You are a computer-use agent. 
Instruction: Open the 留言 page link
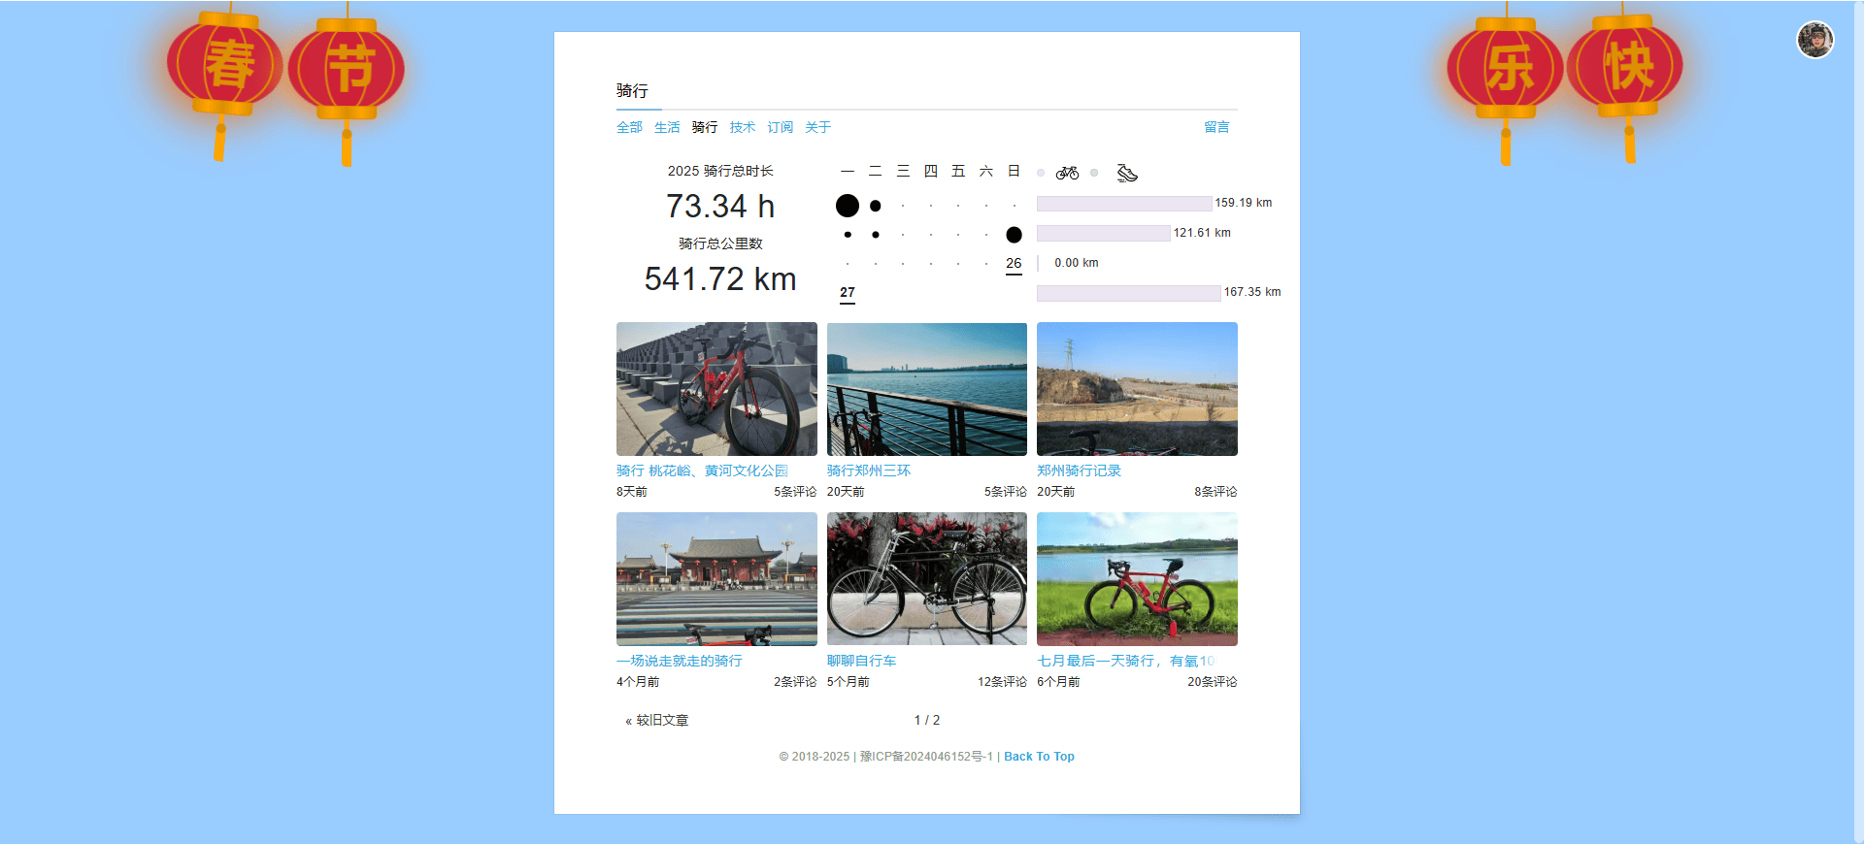click(x=1216, y=127)
